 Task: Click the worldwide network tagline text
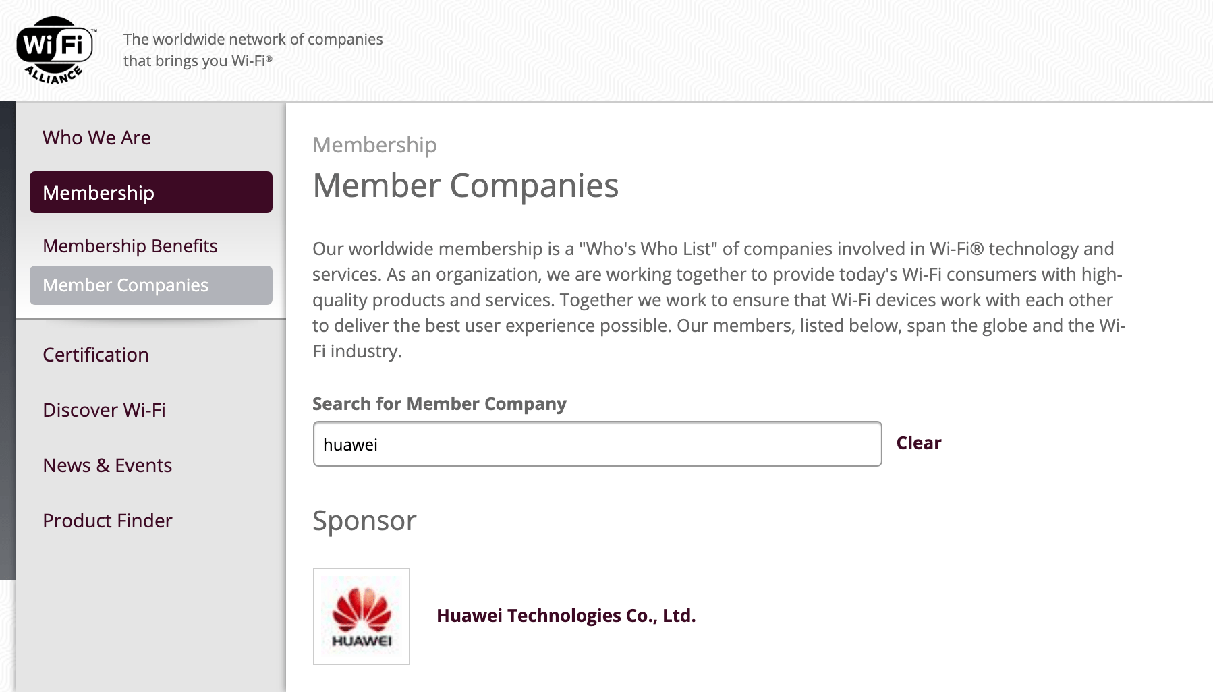(253, 50)
